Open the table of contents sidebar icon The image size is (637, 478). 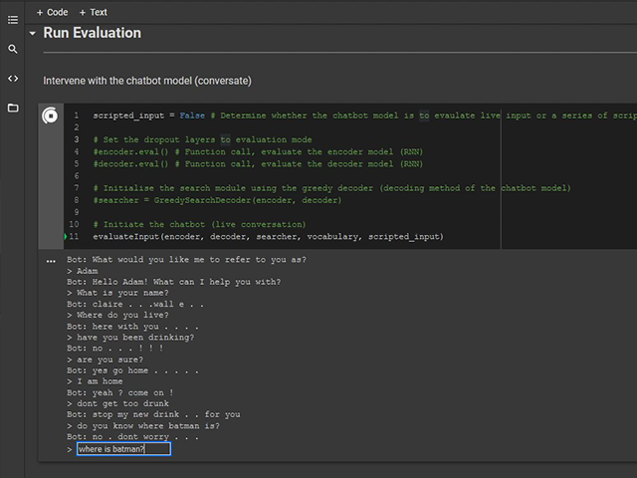pos(13,19)
